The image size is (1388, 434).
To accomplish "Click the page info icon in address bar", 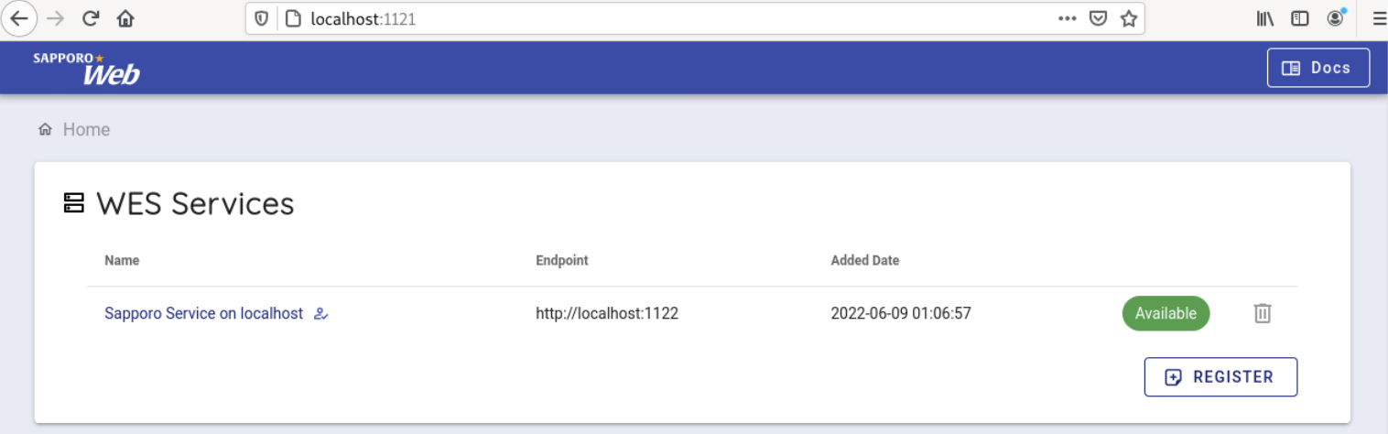I will coord(293,18).
